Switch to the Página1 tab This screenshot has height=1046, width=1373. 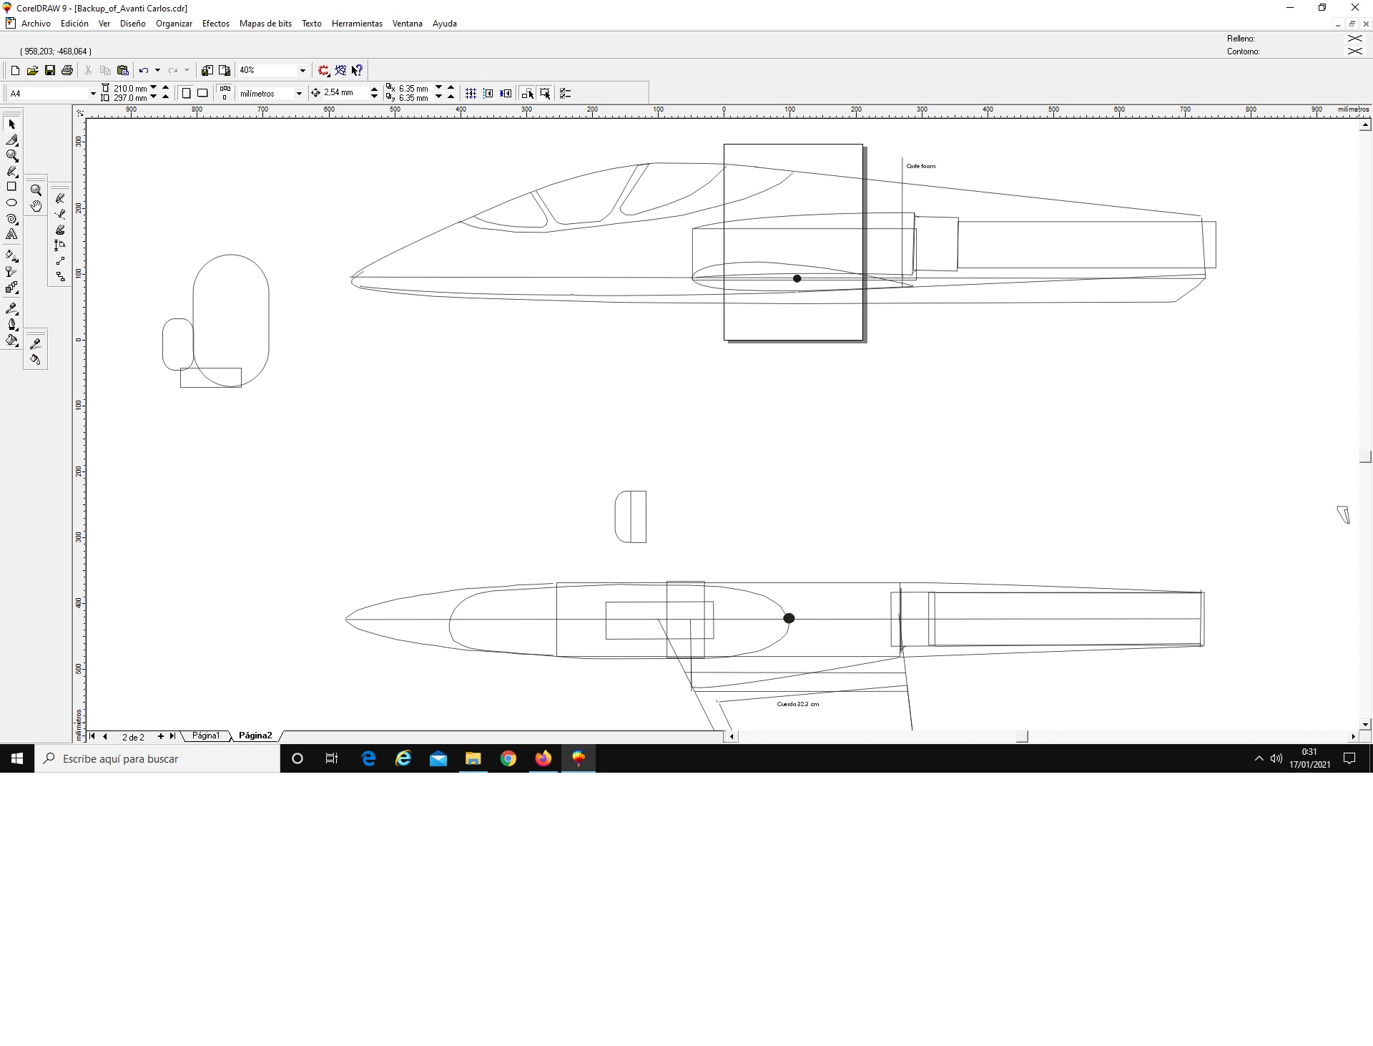coord(205,735)
